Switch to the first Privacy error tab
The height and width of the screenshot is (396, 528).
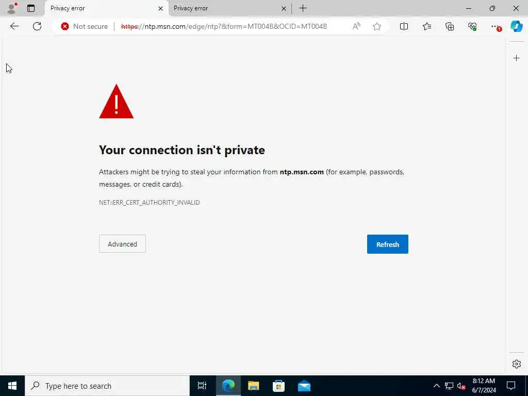pos(106,8)
